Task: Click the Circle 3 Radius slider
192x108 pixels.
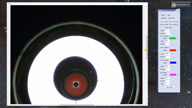Action: 174,67
